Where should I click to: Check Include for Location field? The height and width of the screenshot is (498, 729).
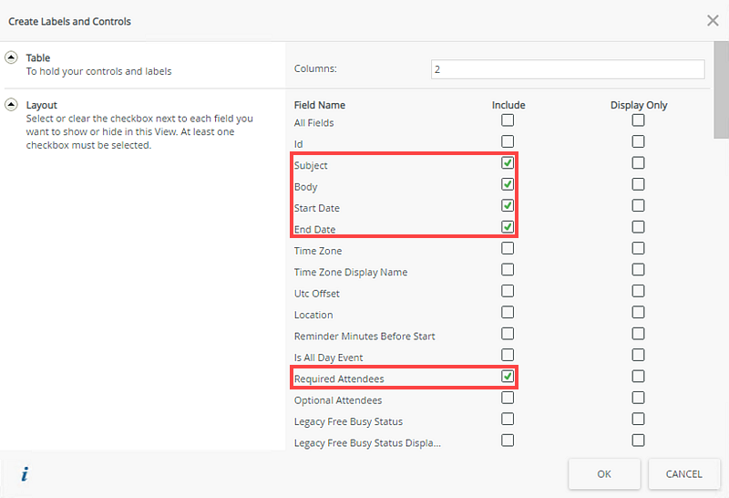coord(508,312)
